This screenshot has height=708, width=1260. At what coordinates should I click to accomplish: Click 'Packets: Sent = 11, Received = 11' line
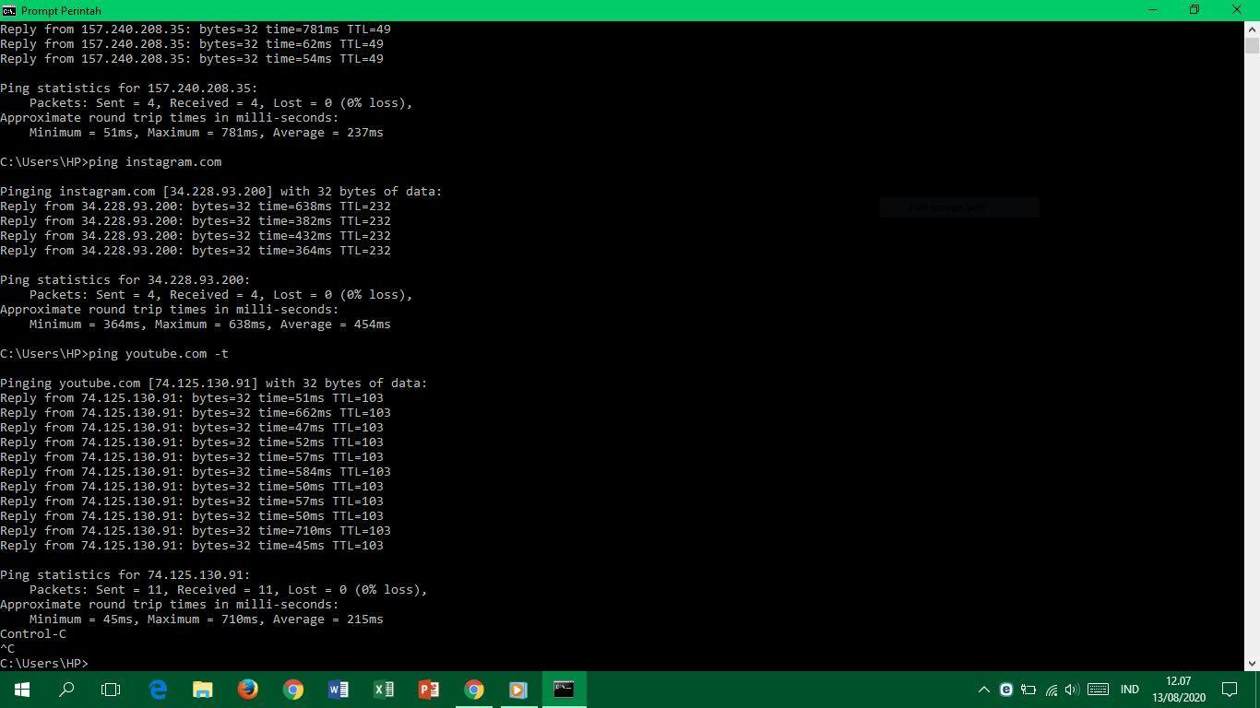pos(229,590)
